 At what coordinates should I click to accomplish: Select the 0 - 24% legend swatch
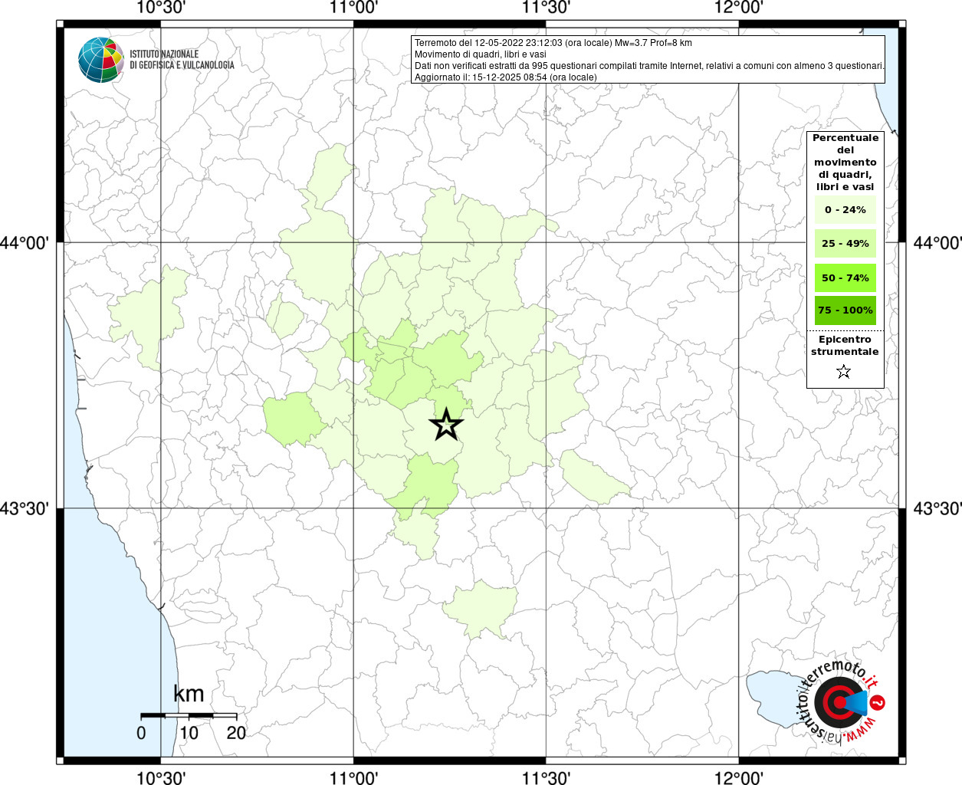pos(845,210)
